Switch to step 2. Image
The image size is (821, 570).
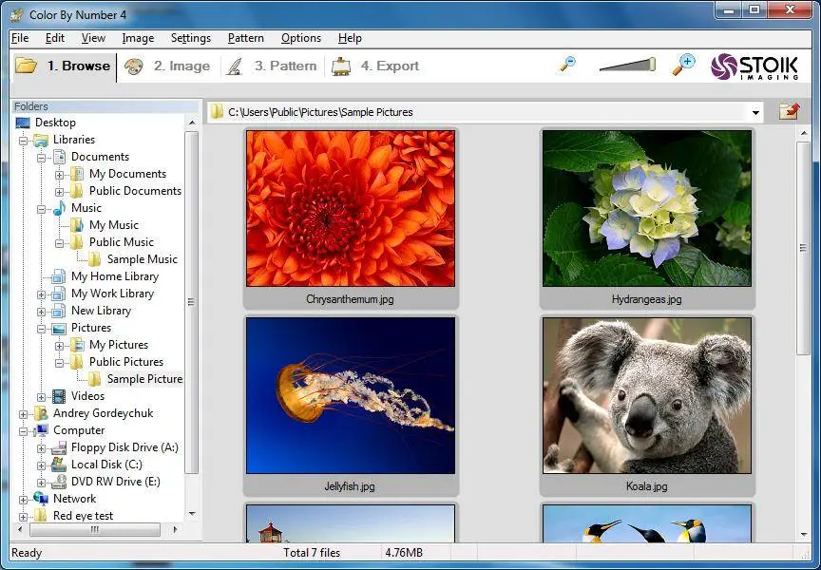[167, 66]
